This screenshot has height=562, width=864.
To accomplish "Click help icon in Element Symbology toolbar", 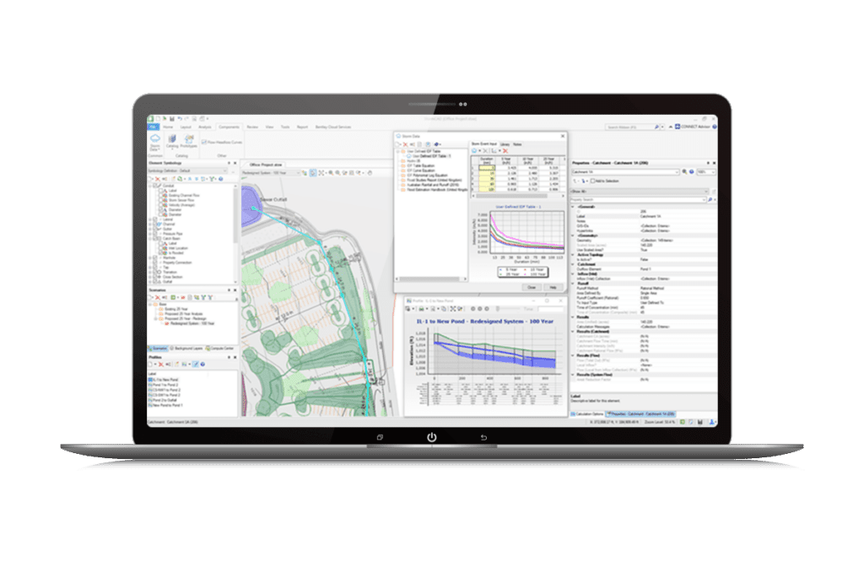I will coord(221,179).
